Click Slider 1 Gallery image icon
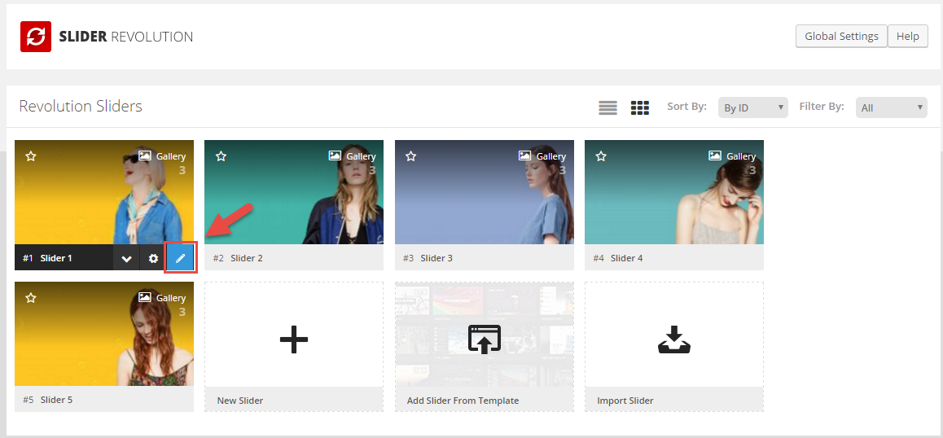This screenshot has height=438, width=943. tap(144, 155)
